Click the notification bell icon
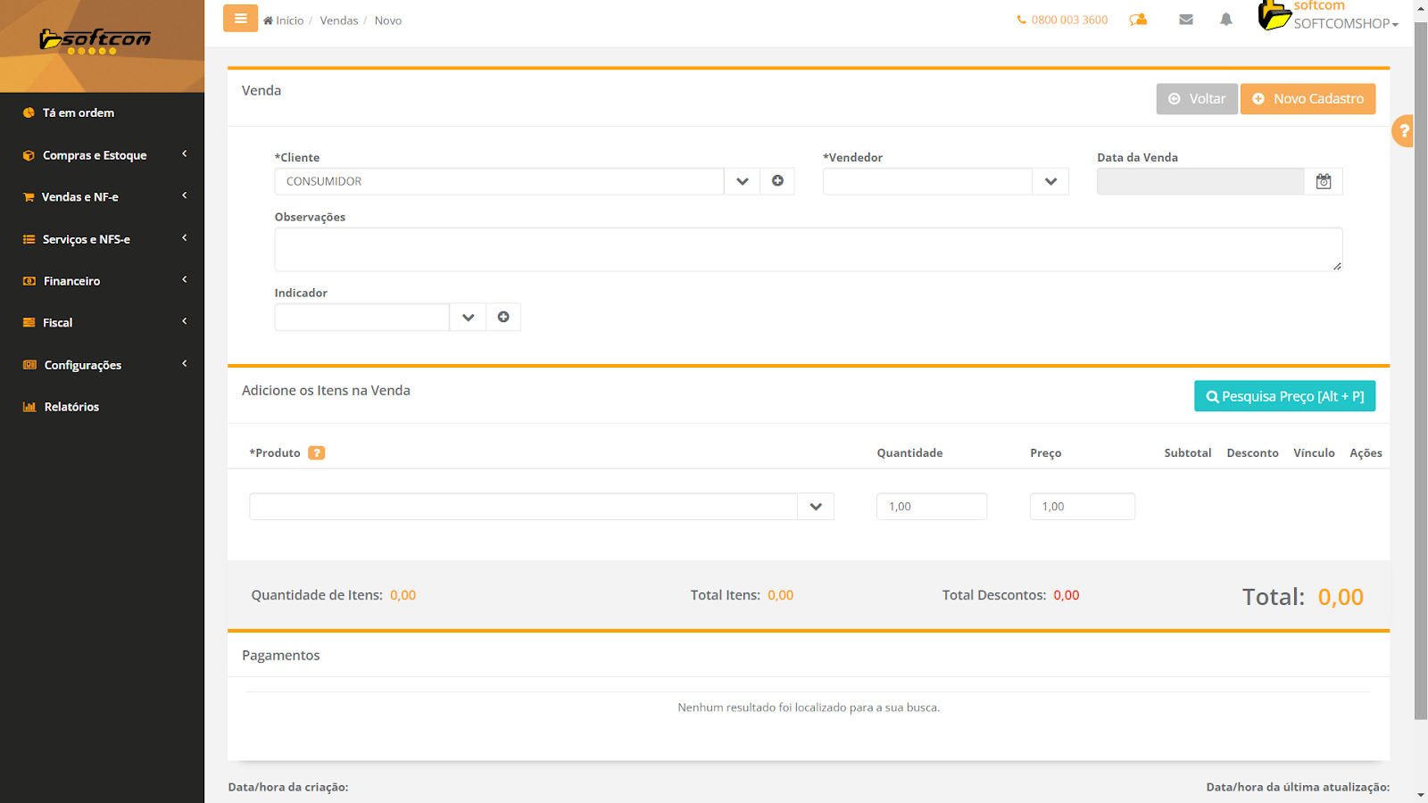 pos(1225,20)
